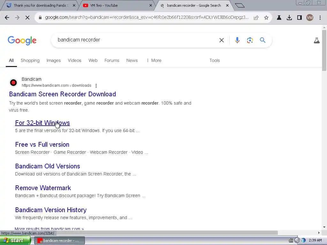
Task: Share this page via the share icon
Action: [x=256, y=18]
